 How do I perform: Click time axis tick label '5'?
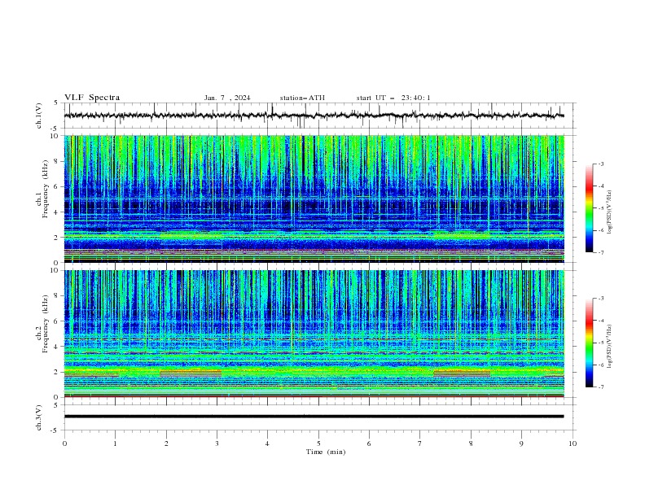click(318, 443)
